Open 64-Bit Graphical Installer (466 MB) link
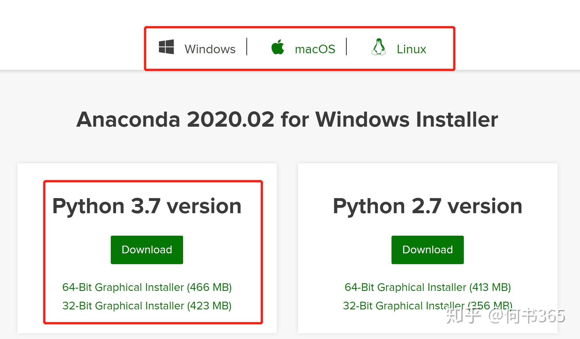 [x=147, y=287]
